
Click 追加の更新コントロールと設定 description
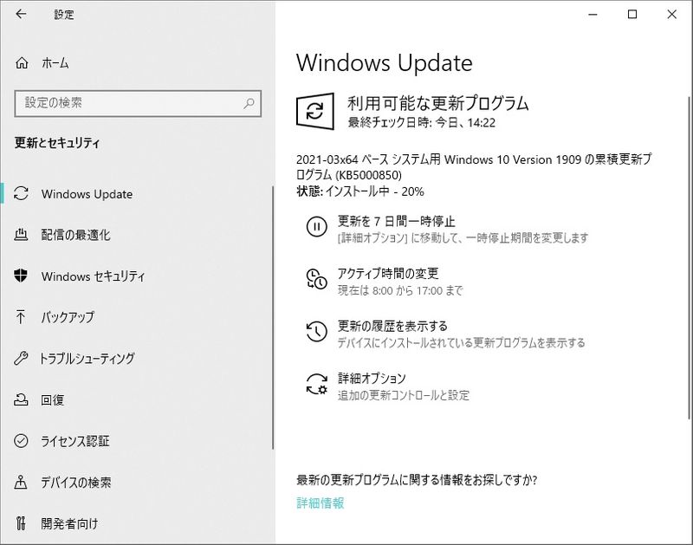coord(404,395)
